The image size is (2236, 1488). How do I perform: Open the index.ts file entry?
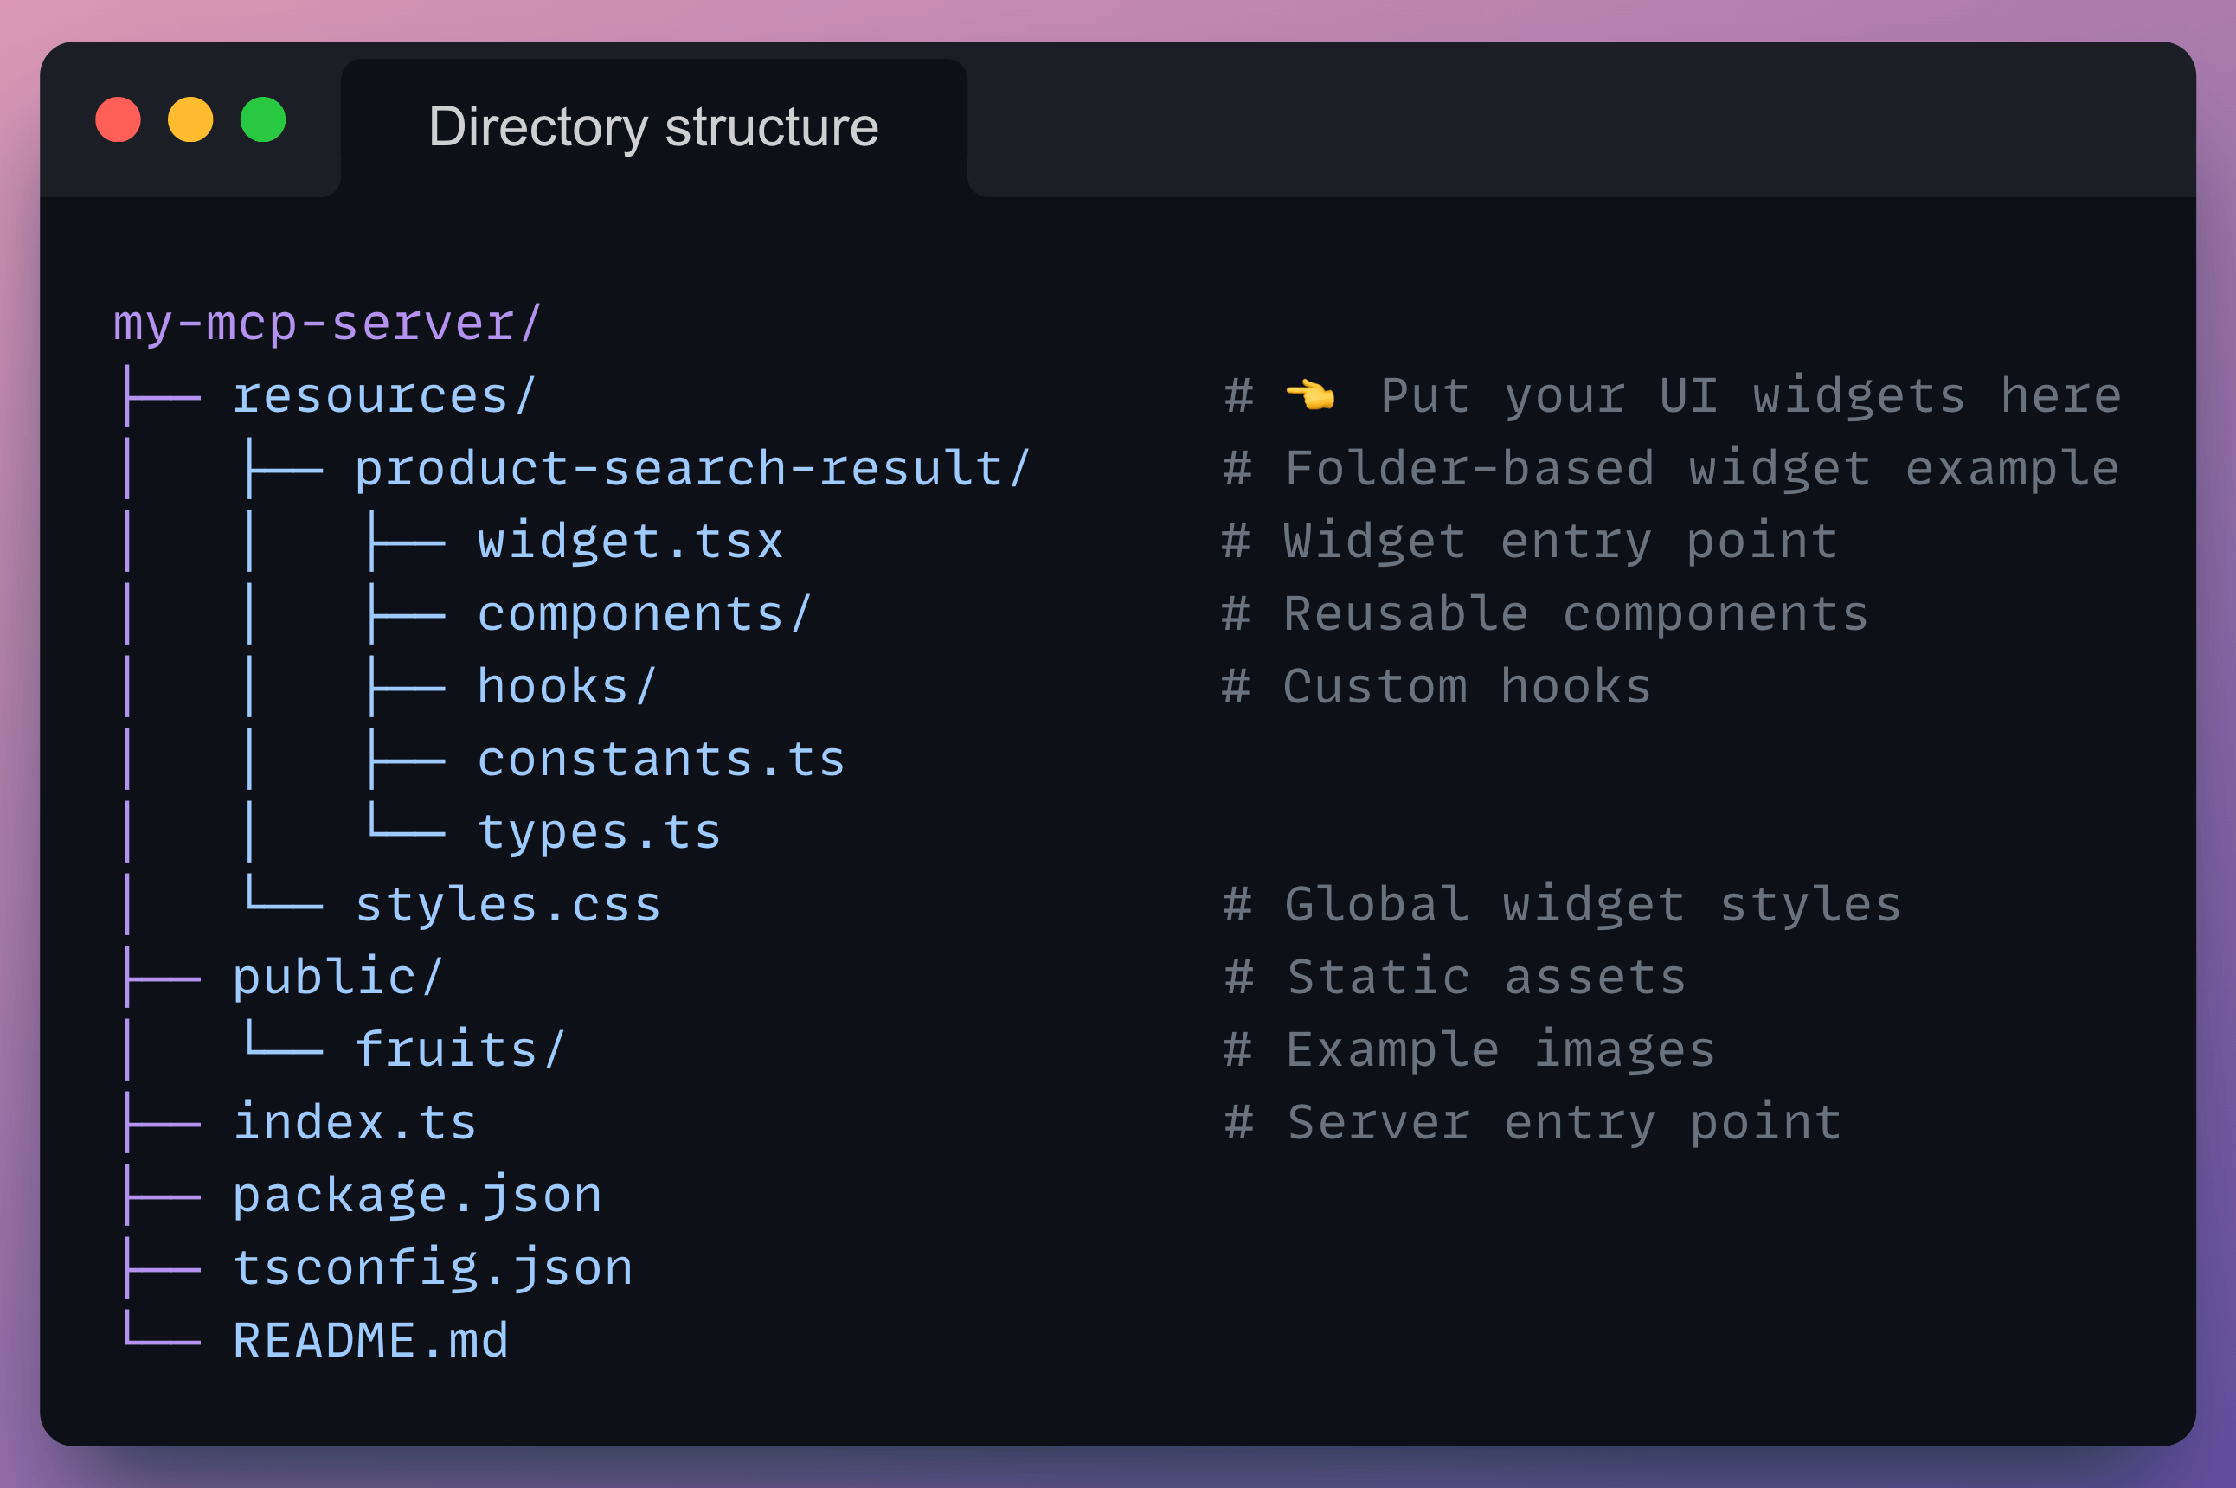pyautogui.click(x=354, y=1123)
